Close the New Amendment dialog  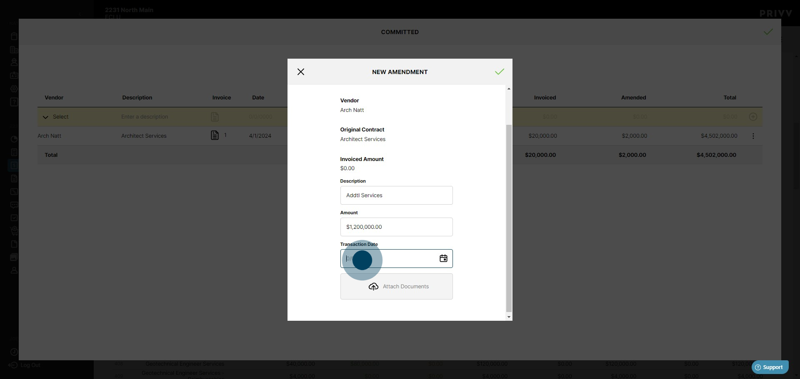301,72
